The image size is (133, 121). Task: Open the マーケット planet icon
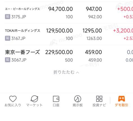tap(34, 99)
